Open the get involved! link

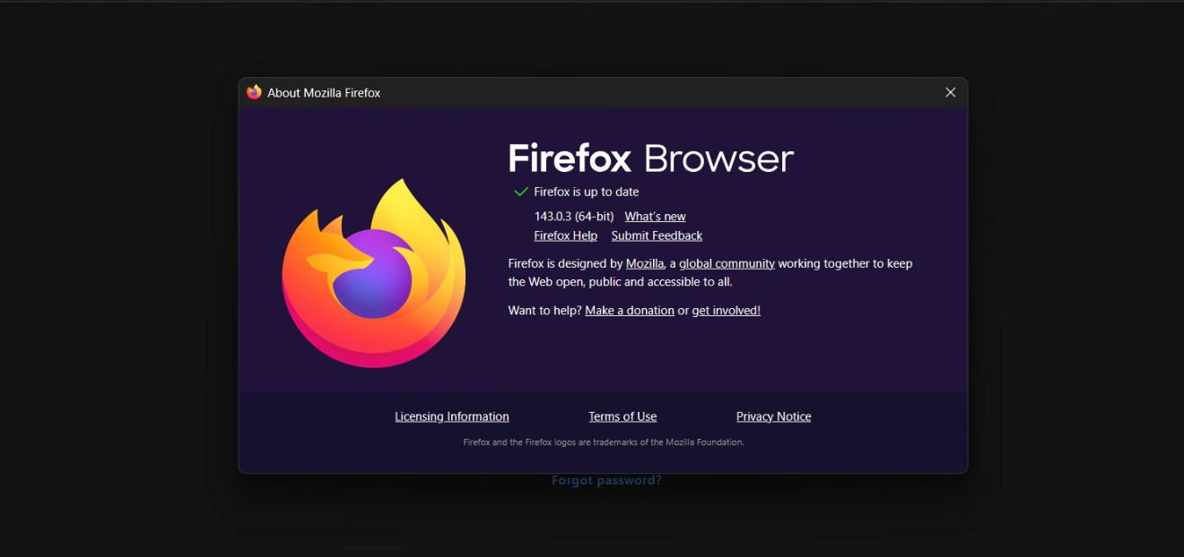tap(726, 311)
